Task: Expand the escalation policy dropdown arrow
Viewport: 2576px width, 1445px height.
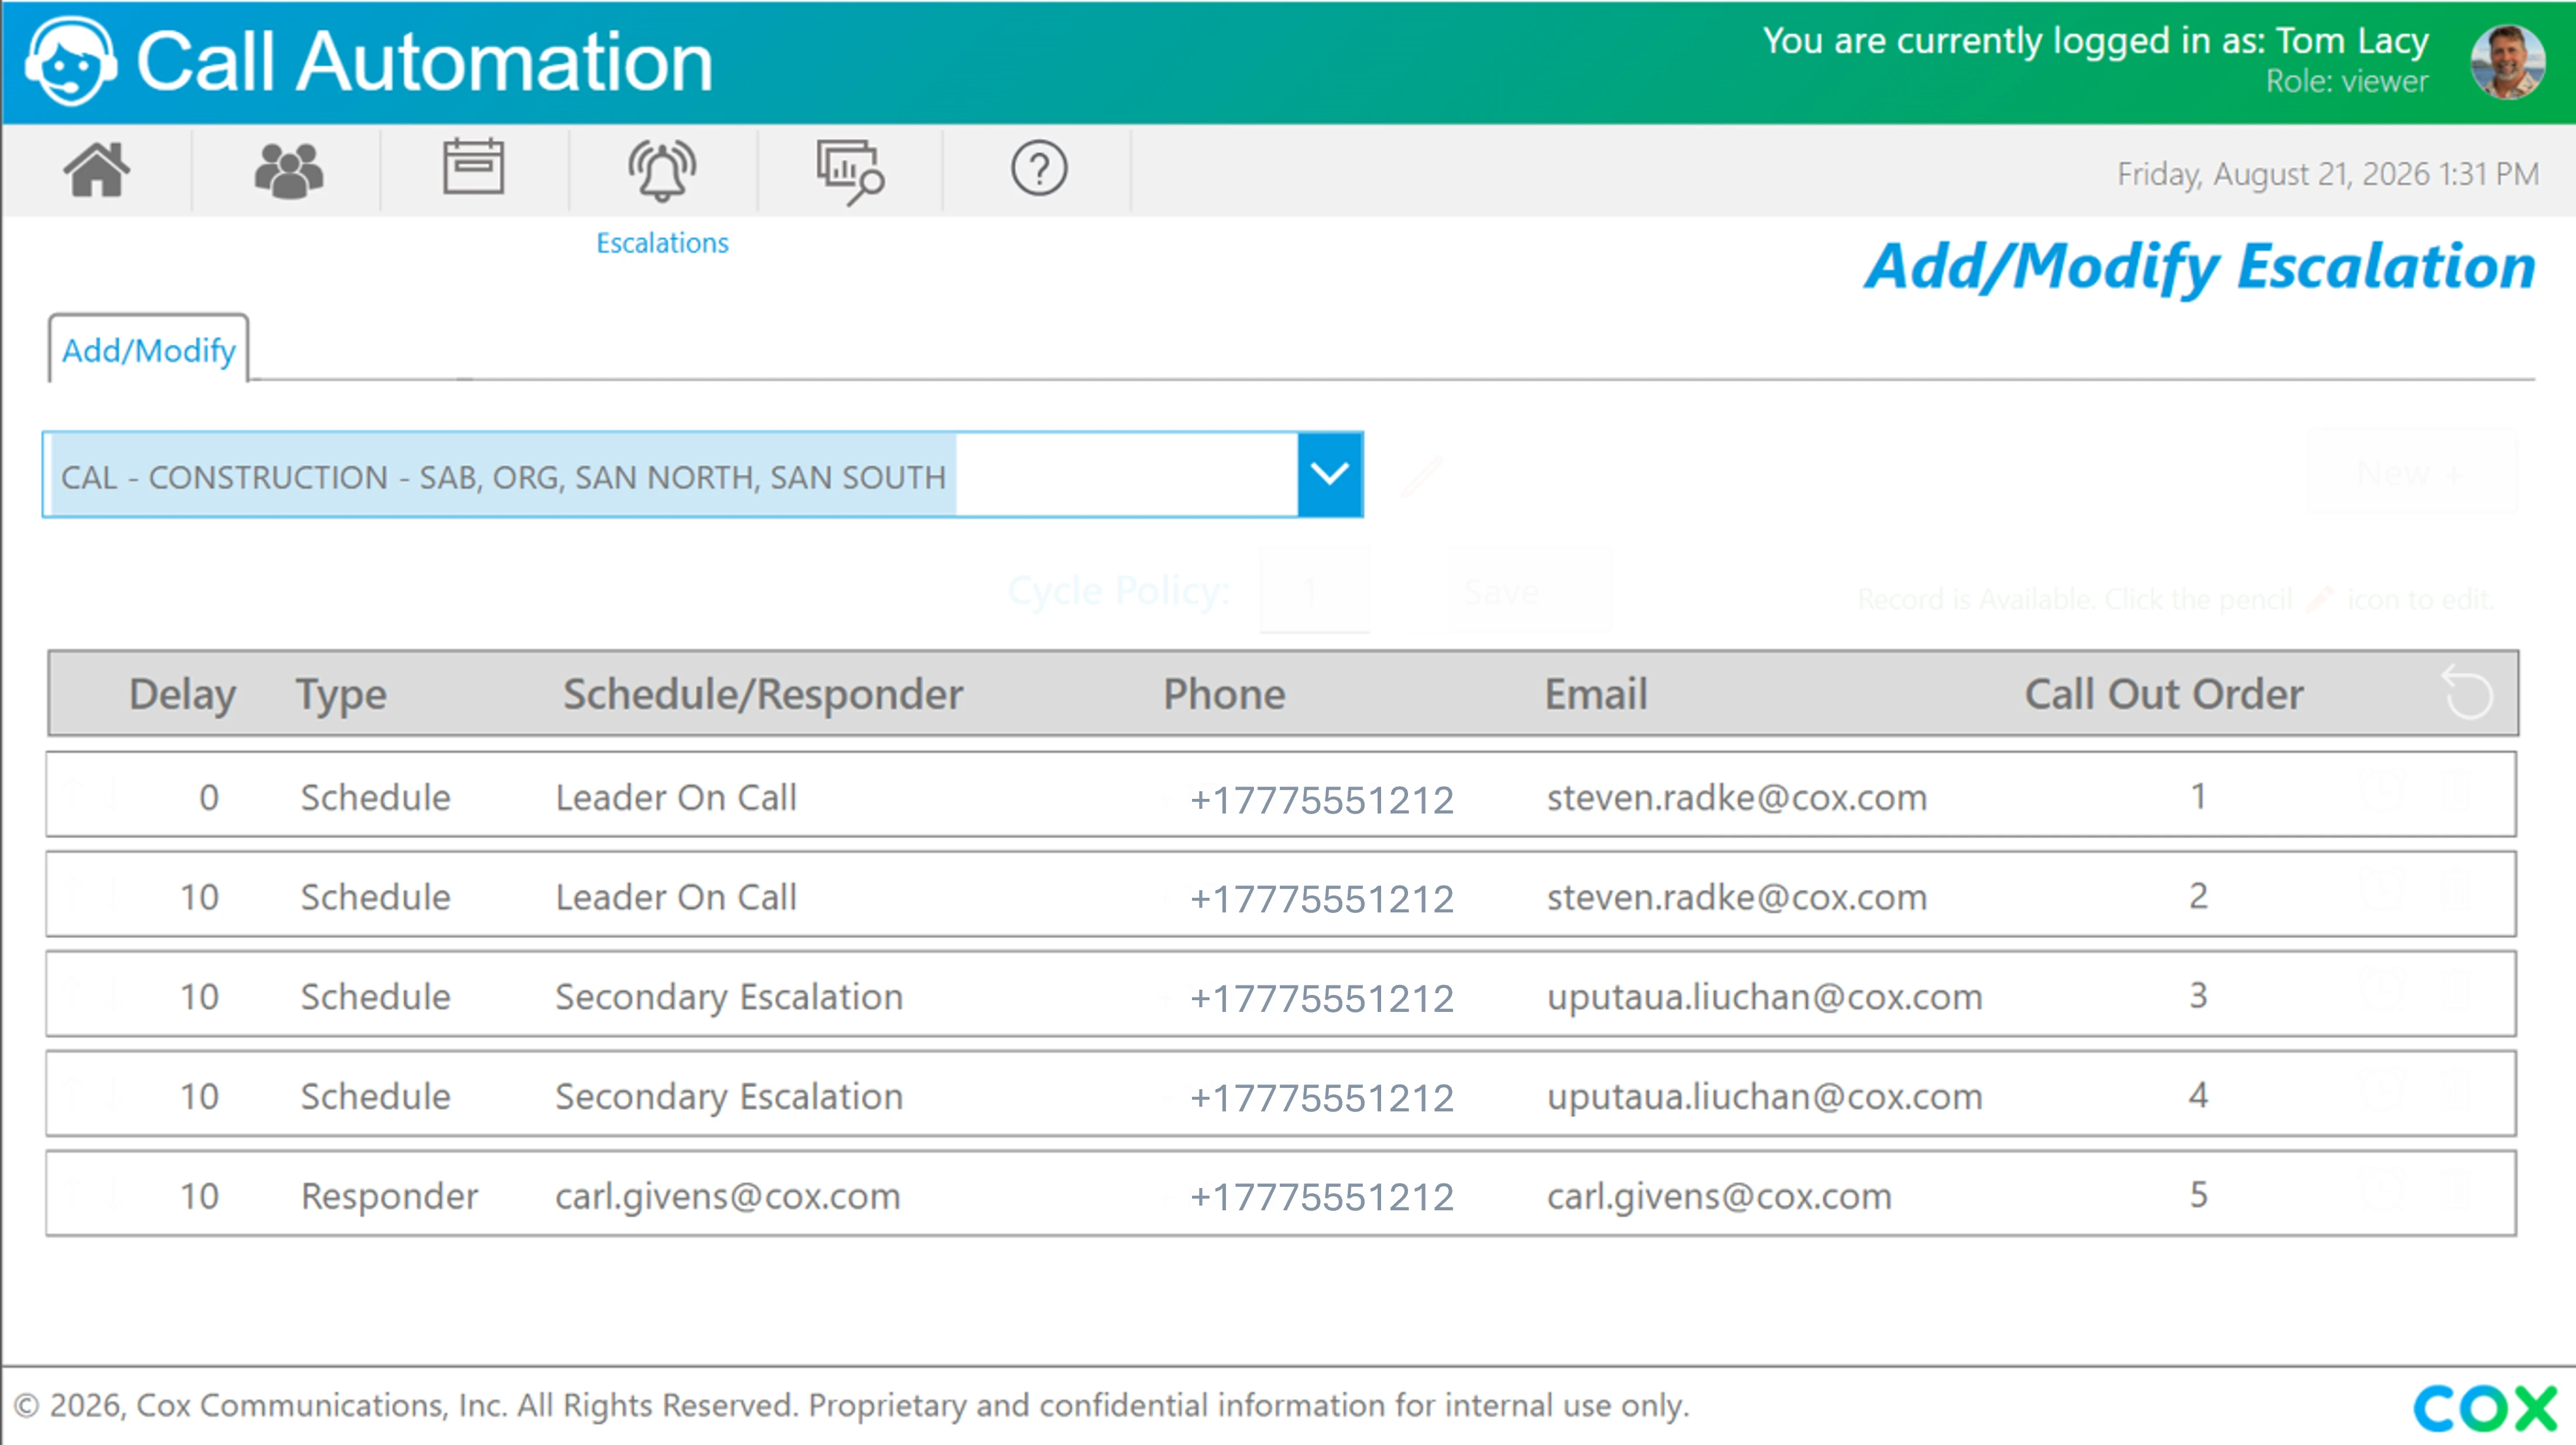Action: click(x=1330, y=474)
